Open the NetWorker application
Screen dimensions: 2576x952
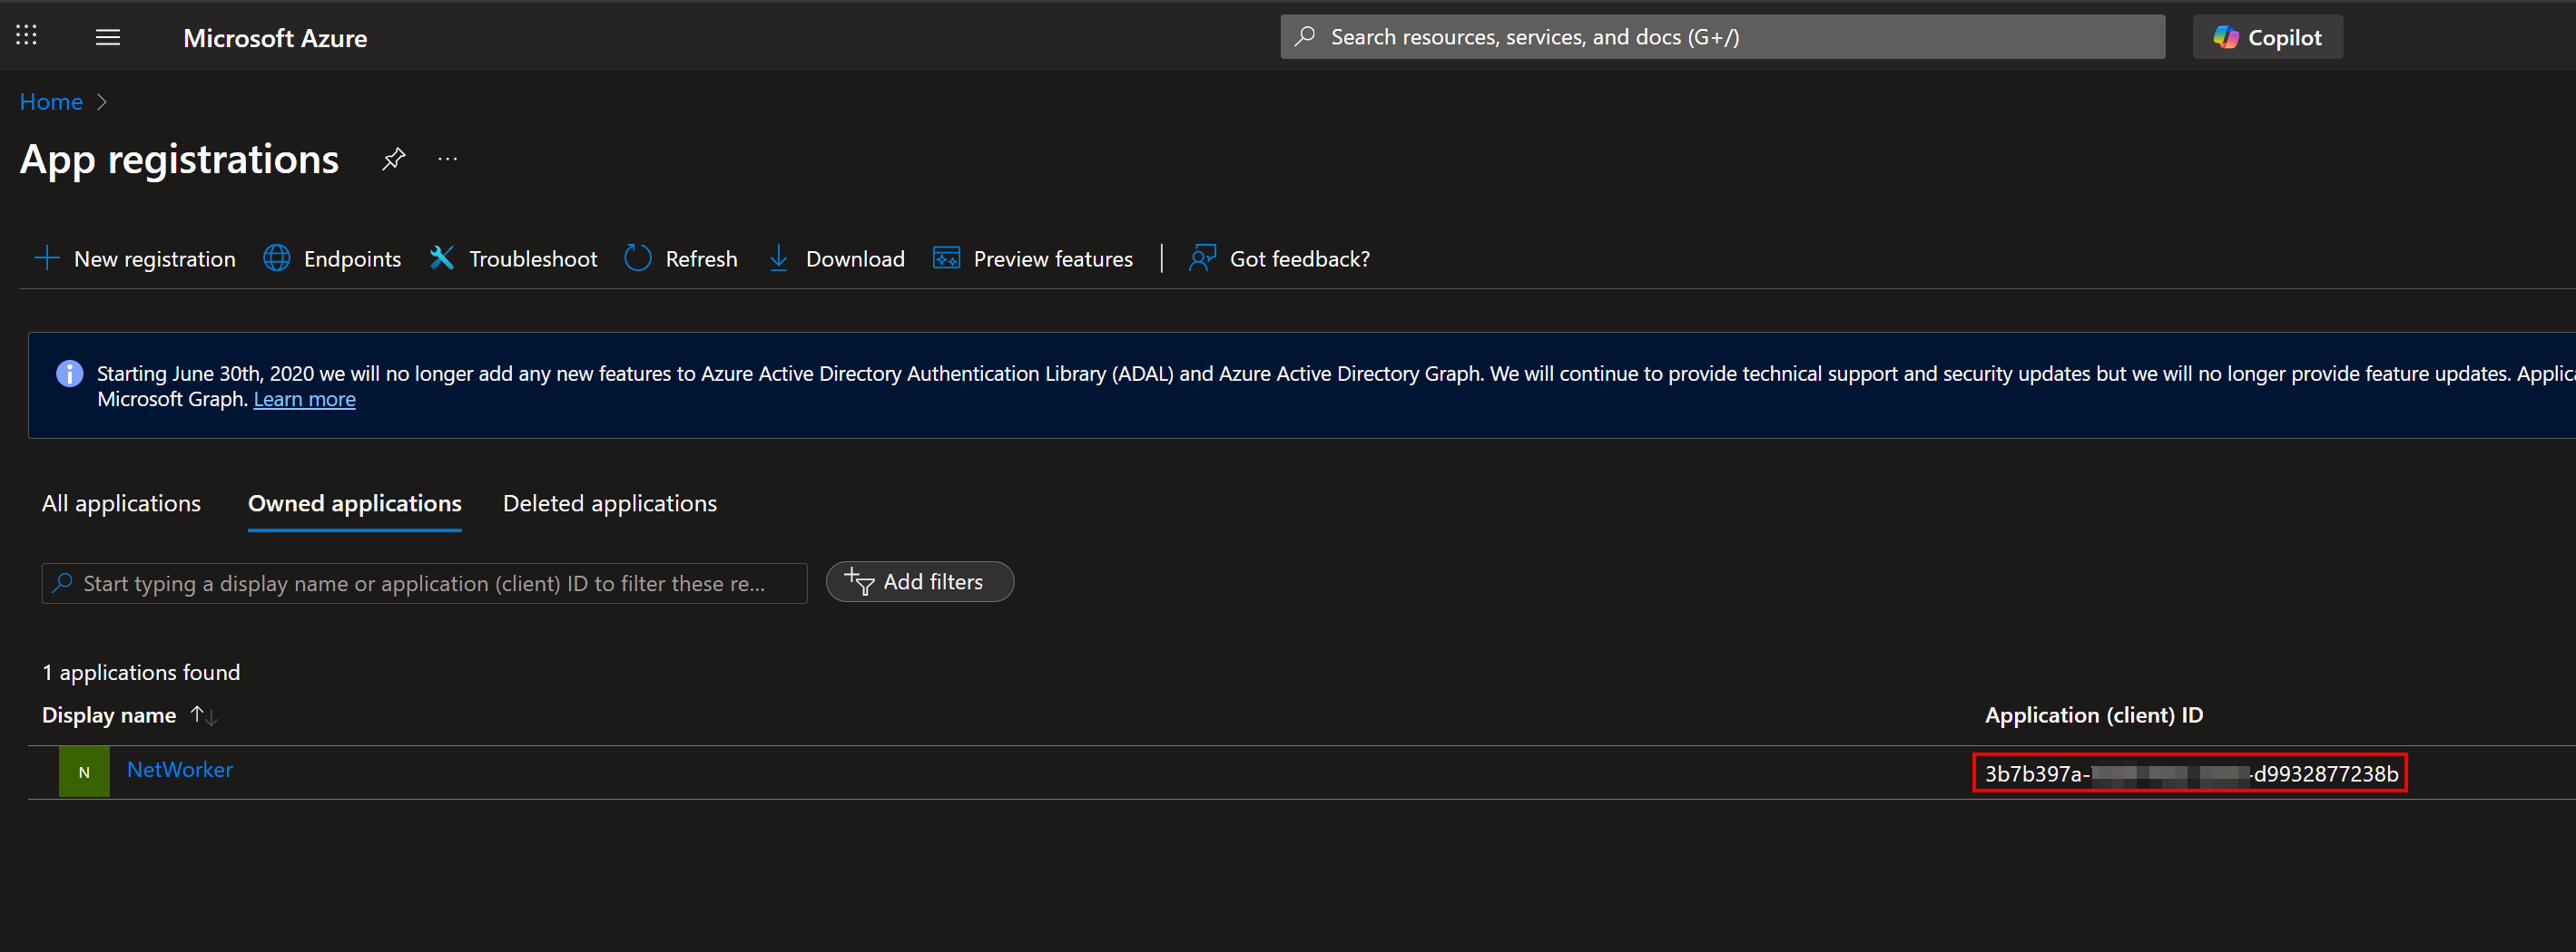[180, 769]
